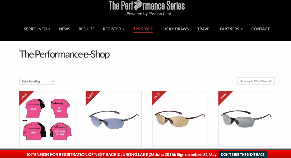Click SALE badge on grey-lens sunglasses
Viewport: 291px width, 158px height.
[224, 96]
